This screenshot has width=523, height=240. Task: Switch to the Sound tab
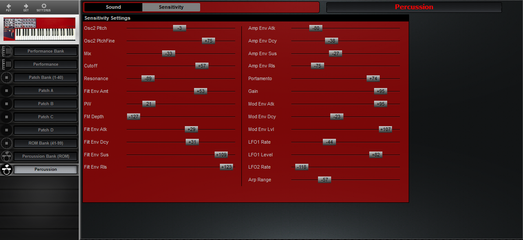[x=113, y=7]
